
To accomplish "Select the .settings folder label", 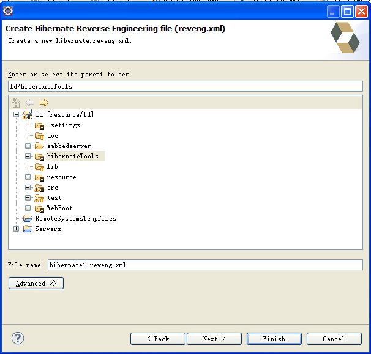I will click(x=64, y=125).
